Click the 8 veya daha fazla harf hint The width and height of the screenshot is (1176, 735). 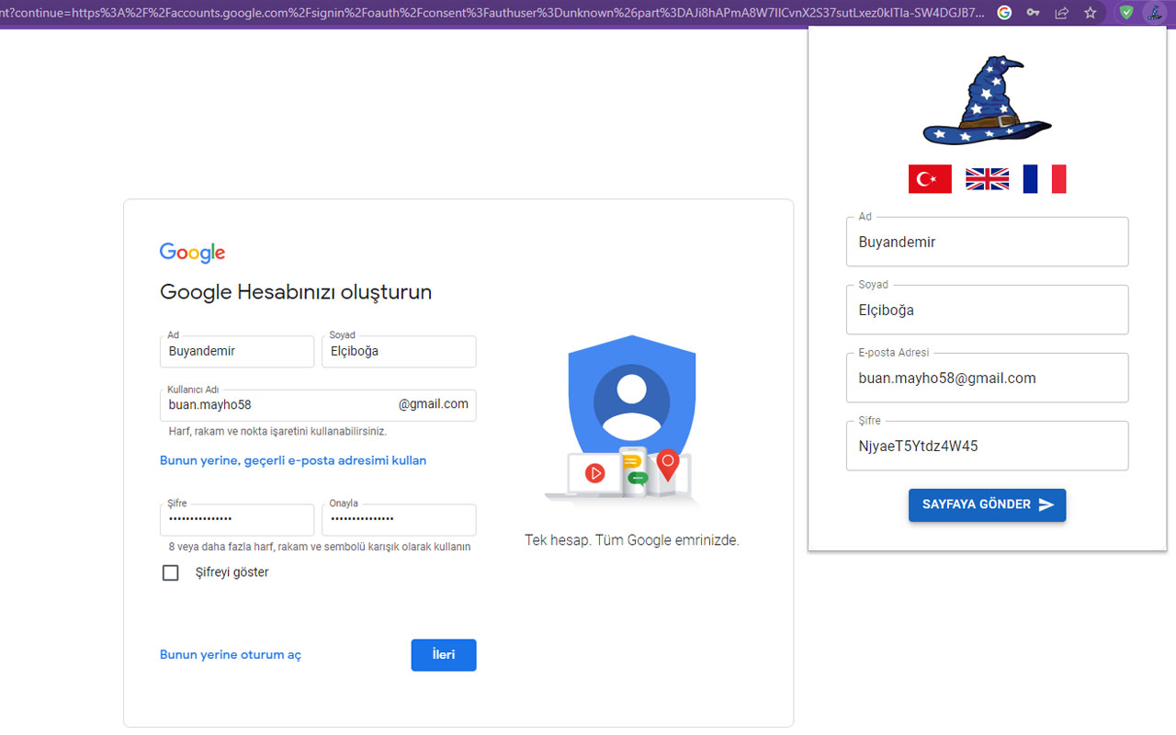(320, 547)
